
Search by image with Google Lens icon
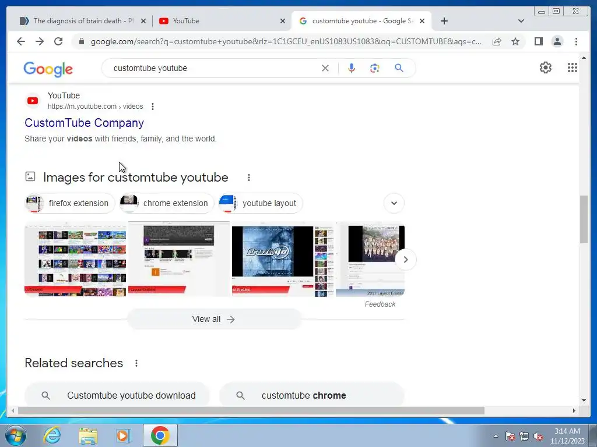(x=375, y=68)
